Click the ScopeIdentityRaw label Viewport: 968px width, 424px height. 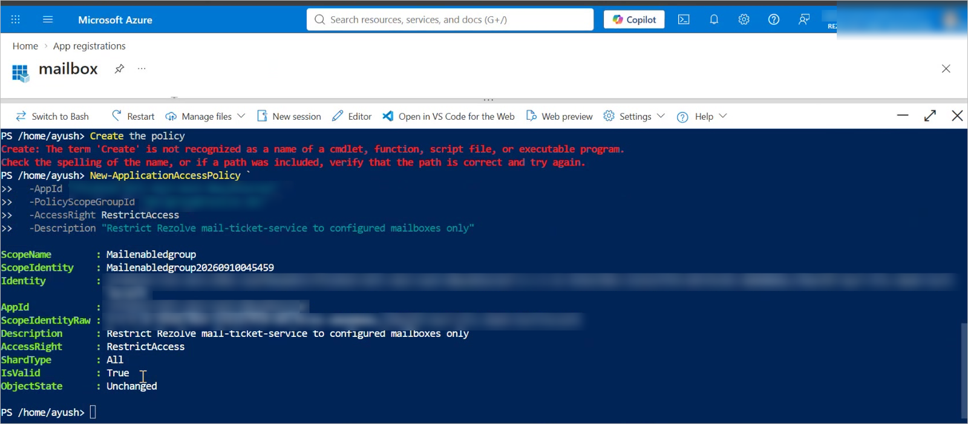(46, 321)
